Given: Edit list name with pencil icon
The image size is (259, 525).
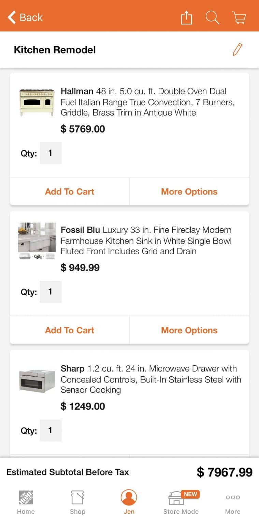Looking at the screenshot, I should point(238,50).
